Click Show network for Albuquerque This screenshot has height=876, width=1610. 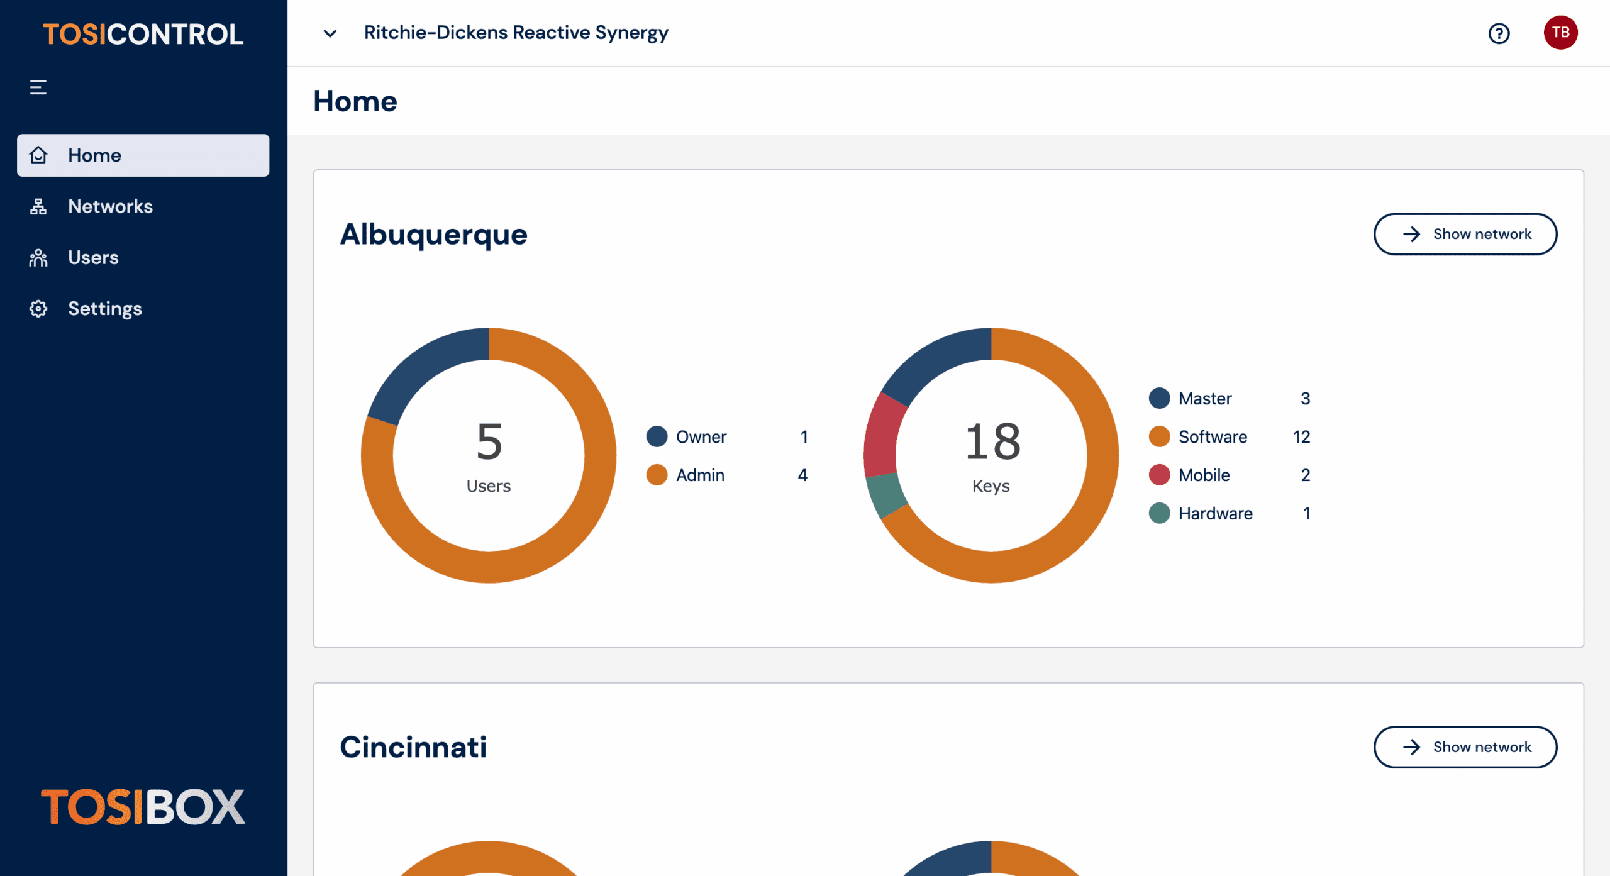[x=1466, y=234]
